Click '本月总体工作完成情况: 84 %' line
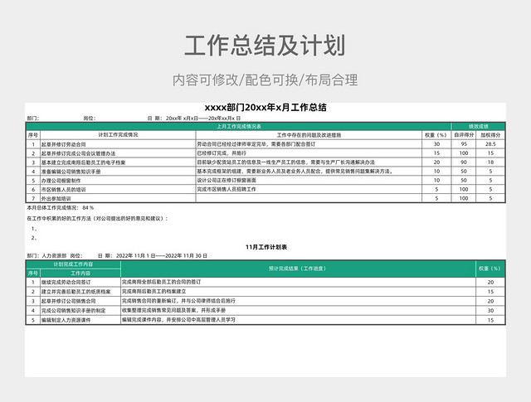 click(x=61, y=208)
